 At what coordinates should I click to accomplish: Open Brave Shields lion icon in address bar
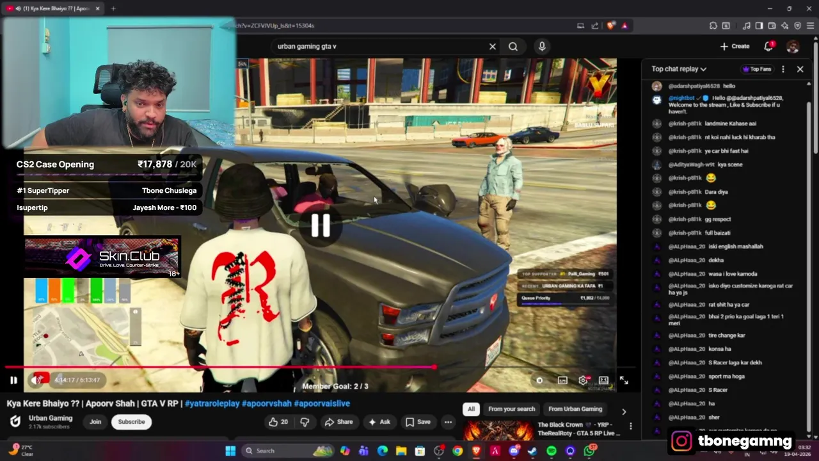coord(610,26)
